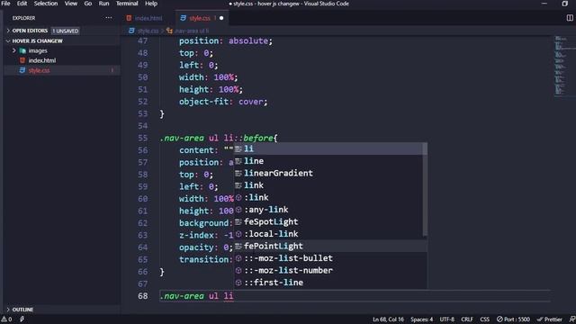576x324 pixels.
Task: Click the suggestion list scrollbar
Action: pyautogui.click(x=425, y=189)
